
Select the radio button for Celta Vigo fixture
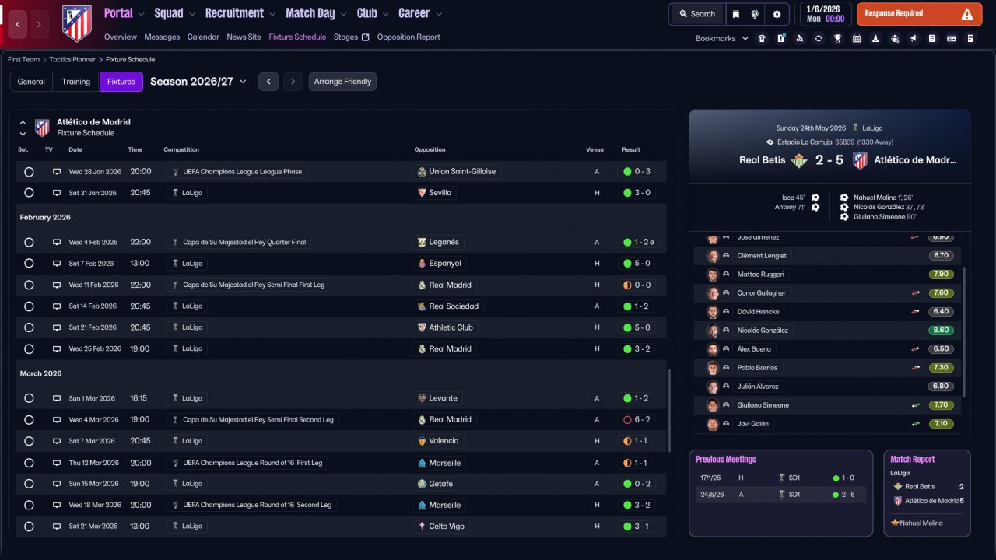click(x=29, y=527)
